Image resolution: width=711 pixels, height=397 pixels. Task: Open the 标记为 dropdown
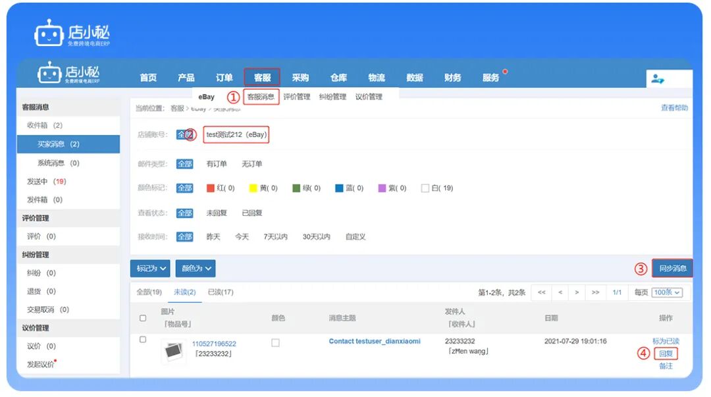[x=149, y=268]
